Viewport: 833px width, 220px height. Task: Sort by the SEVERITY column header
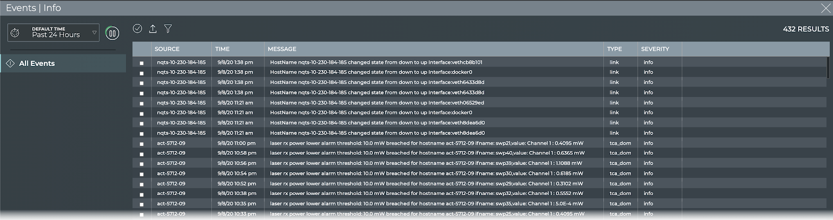point(655,49)
